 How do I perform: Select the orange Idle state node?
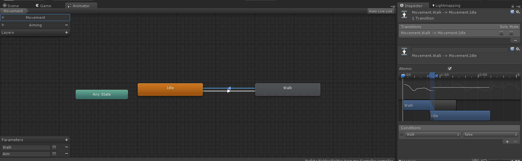[x=170, y=89]
